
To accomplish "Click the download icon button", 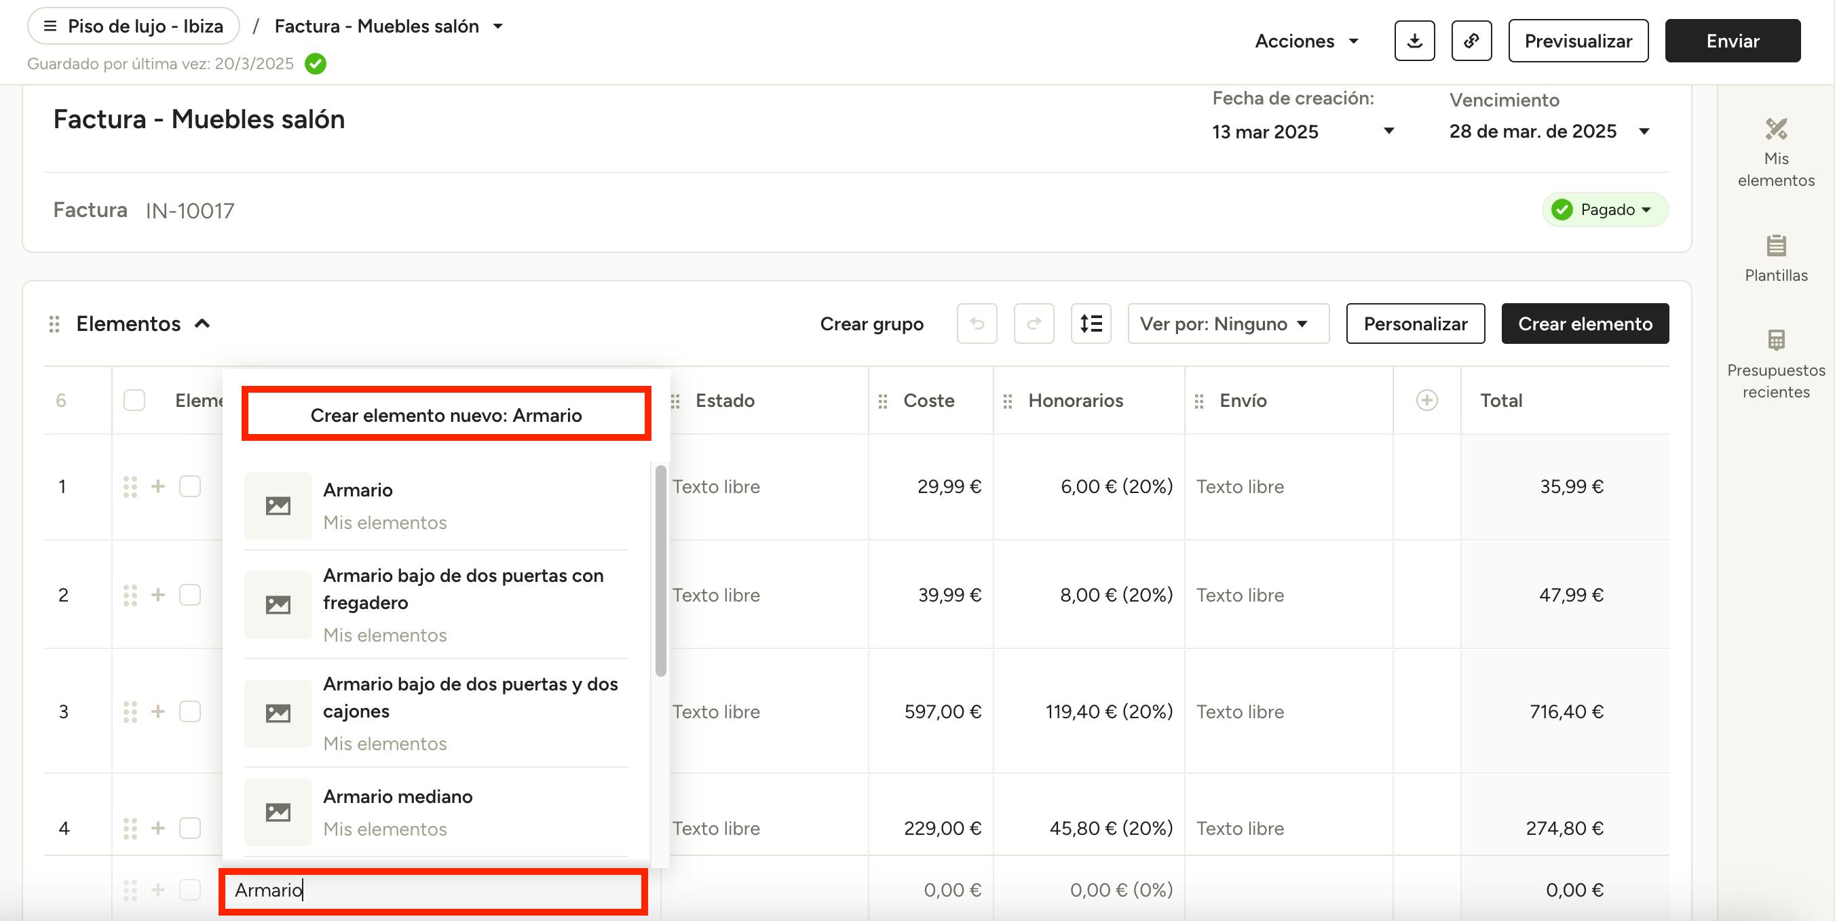I will (x=1414, y=41).
